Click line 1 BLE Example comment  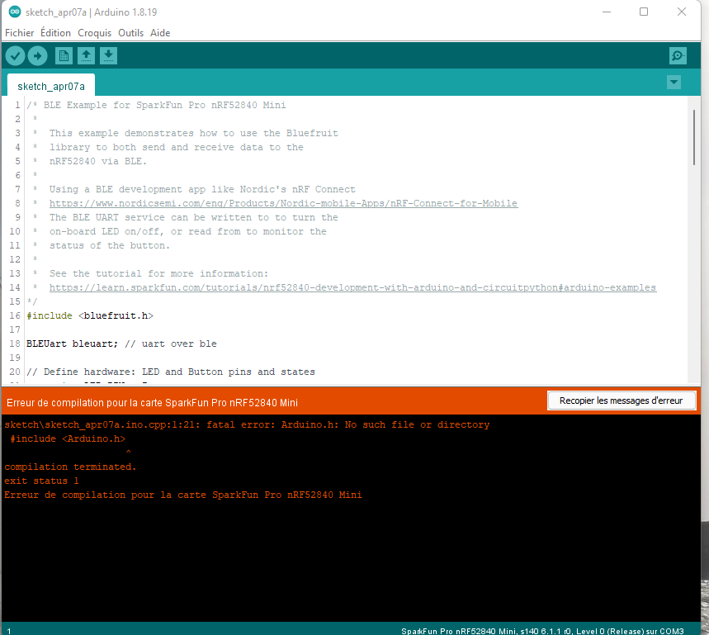coord(156,105)
